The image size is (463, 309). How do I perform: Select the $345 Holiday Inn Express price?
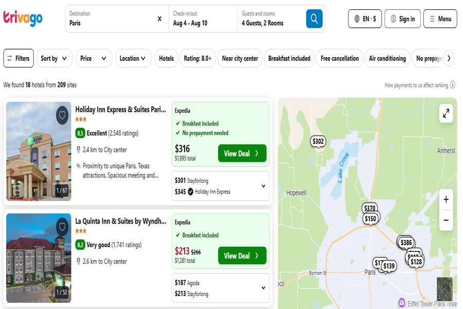tap(203, 192)
